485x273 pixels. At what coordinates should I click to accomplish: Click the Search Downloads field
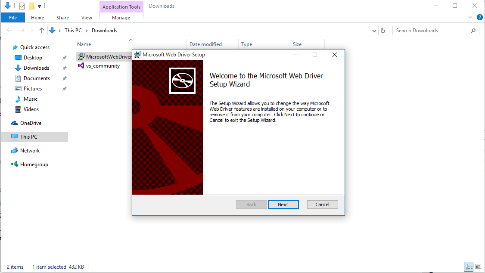point(431,31)
